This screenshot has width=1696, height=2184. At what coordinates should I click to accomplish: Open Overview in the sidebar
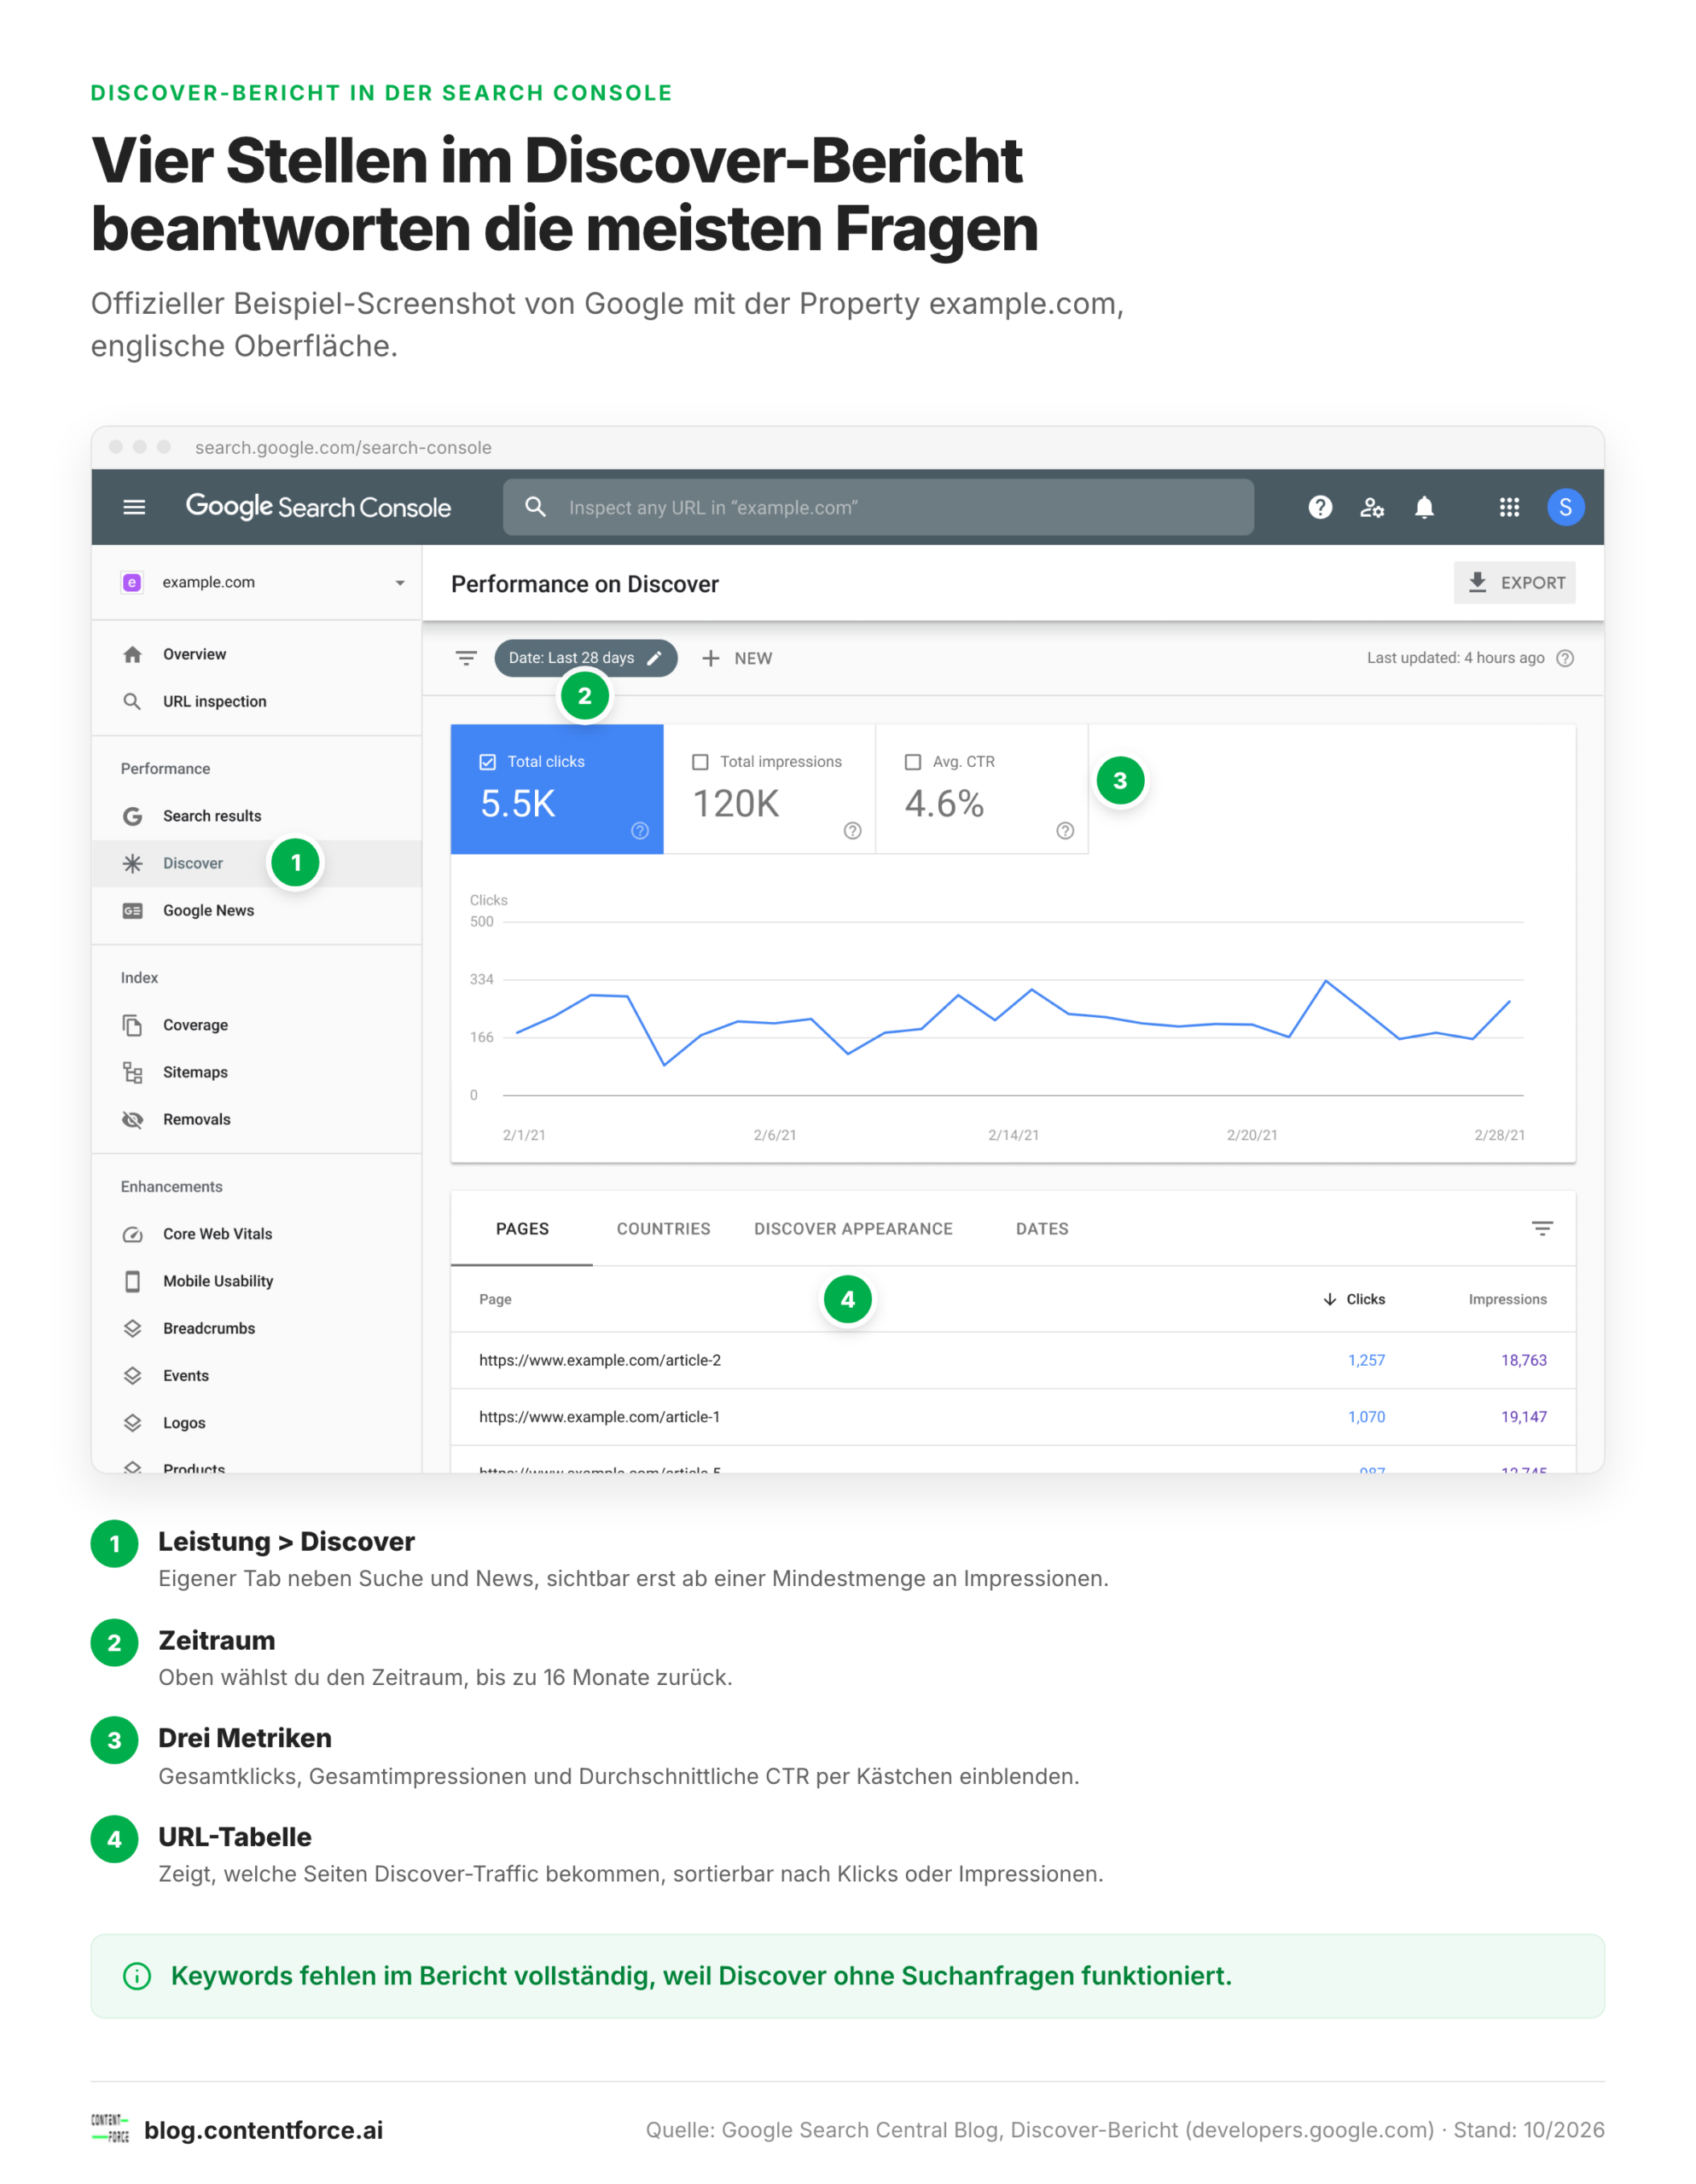pos(256,654)
